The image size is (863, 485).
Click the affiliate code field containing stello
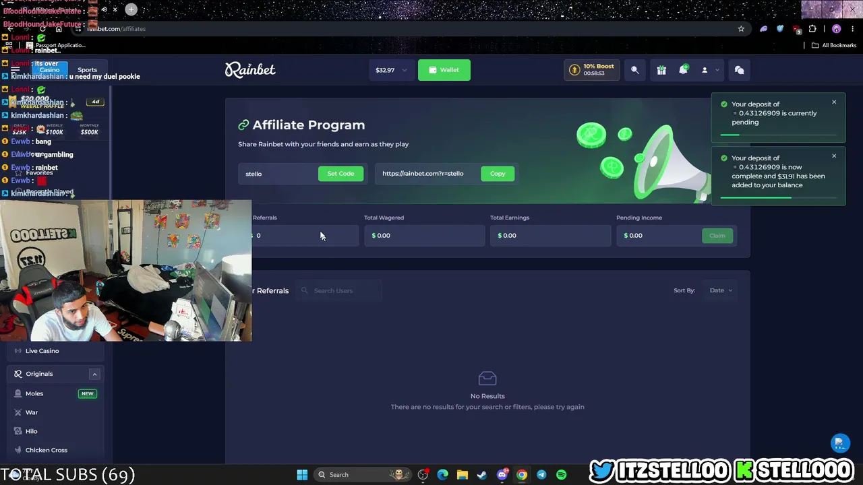click(277, 174)
